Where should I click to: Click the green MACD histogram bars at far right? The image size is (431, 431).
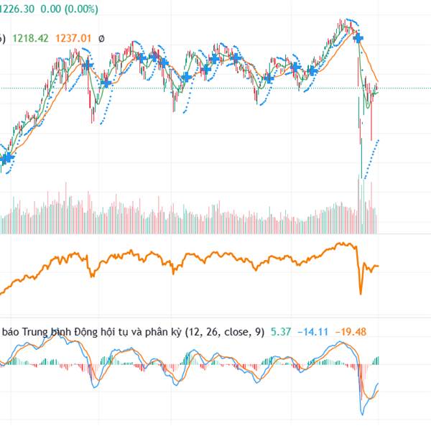click(x=376, y=361)
